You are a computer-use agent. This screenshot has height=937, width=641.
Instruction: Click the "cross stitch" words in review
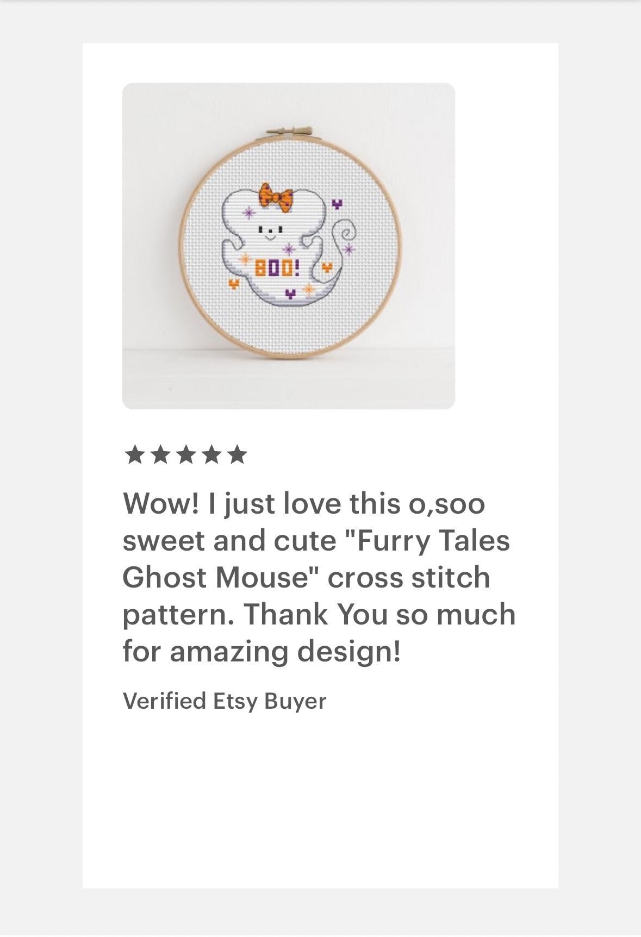pyautogui.click(x=409, y=577)
